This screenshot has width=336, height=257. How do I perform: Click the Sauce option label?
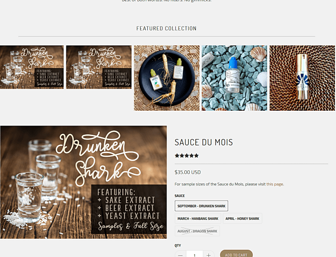point(180,196)
